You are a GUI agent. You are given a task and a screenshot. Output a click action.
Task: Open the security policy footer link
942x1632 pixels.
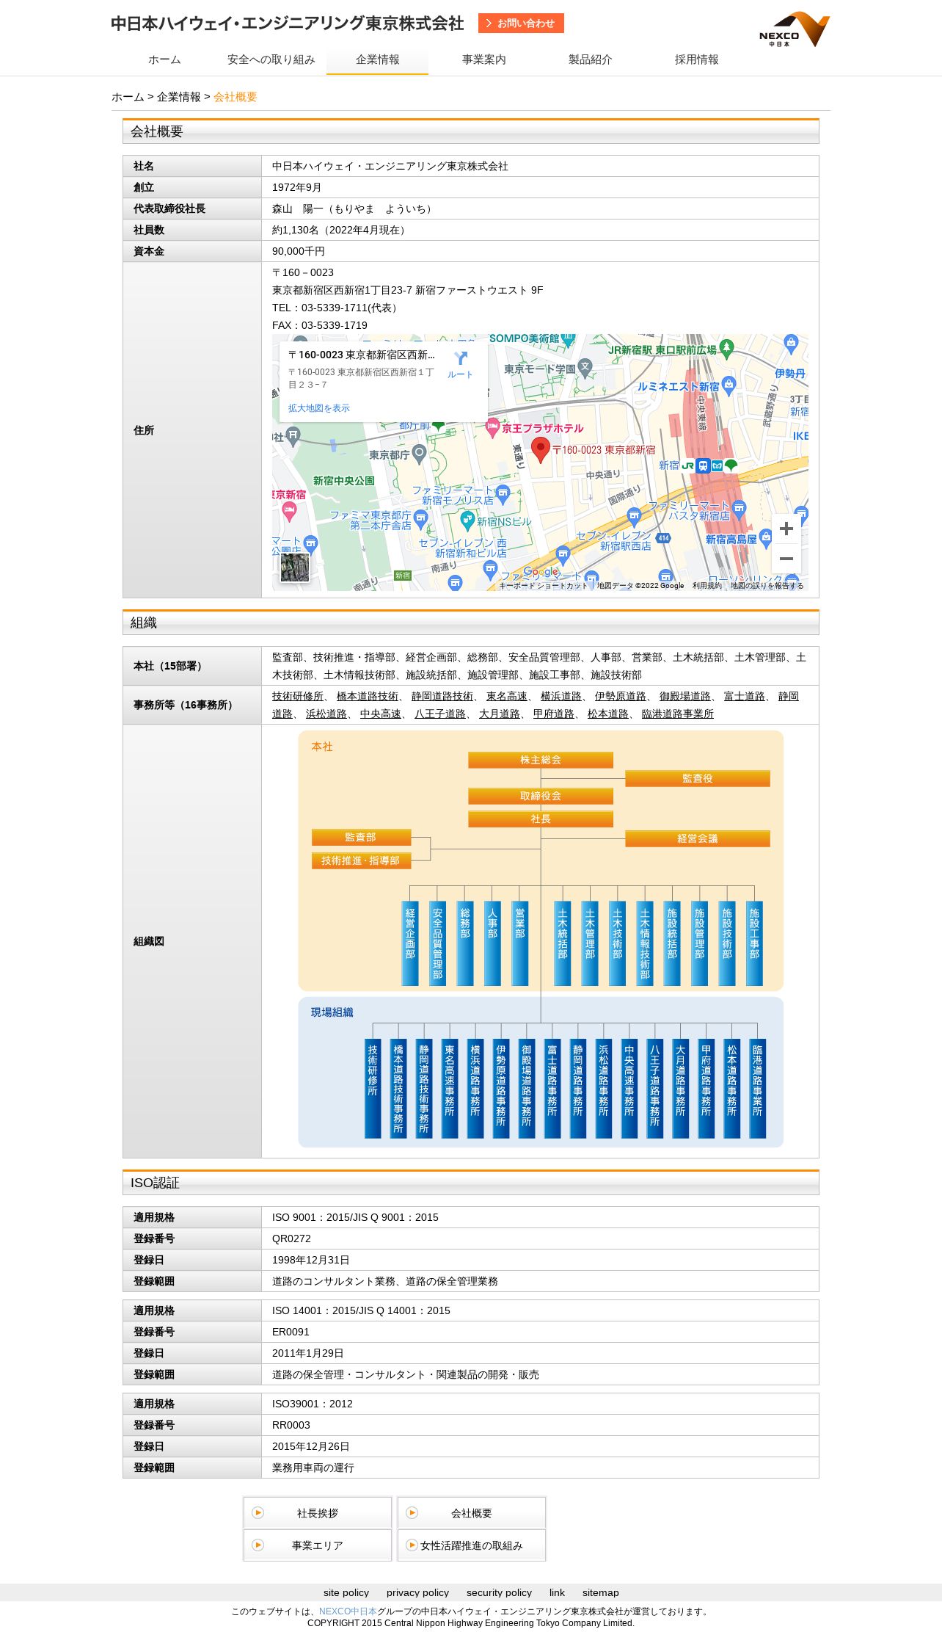click(x=499, y=1592)
